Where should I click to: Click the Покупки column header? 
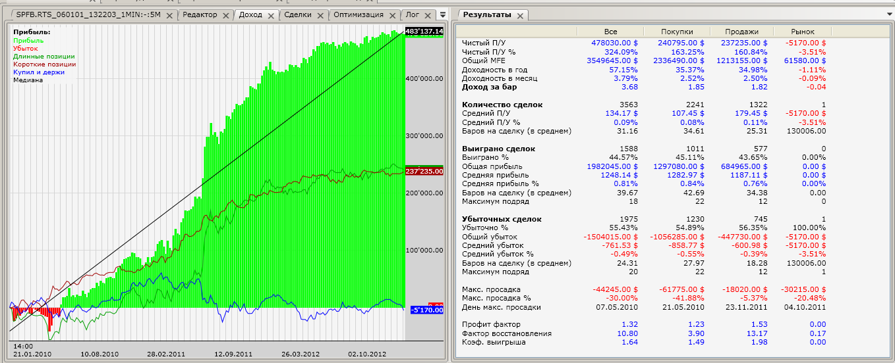tap(678, 32)
